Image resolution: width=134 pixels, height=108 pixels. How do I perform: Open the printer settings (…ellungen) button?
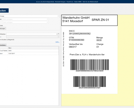point(3,28)
